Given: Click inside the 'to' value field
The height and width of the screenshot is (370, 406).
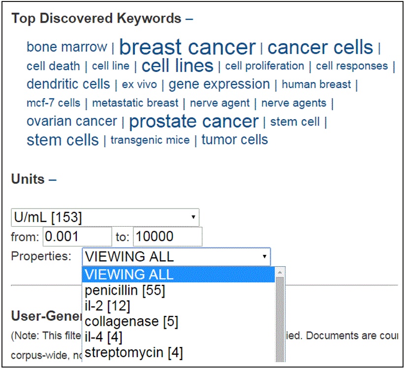Looking at the screenshot, I should [167, 236].
